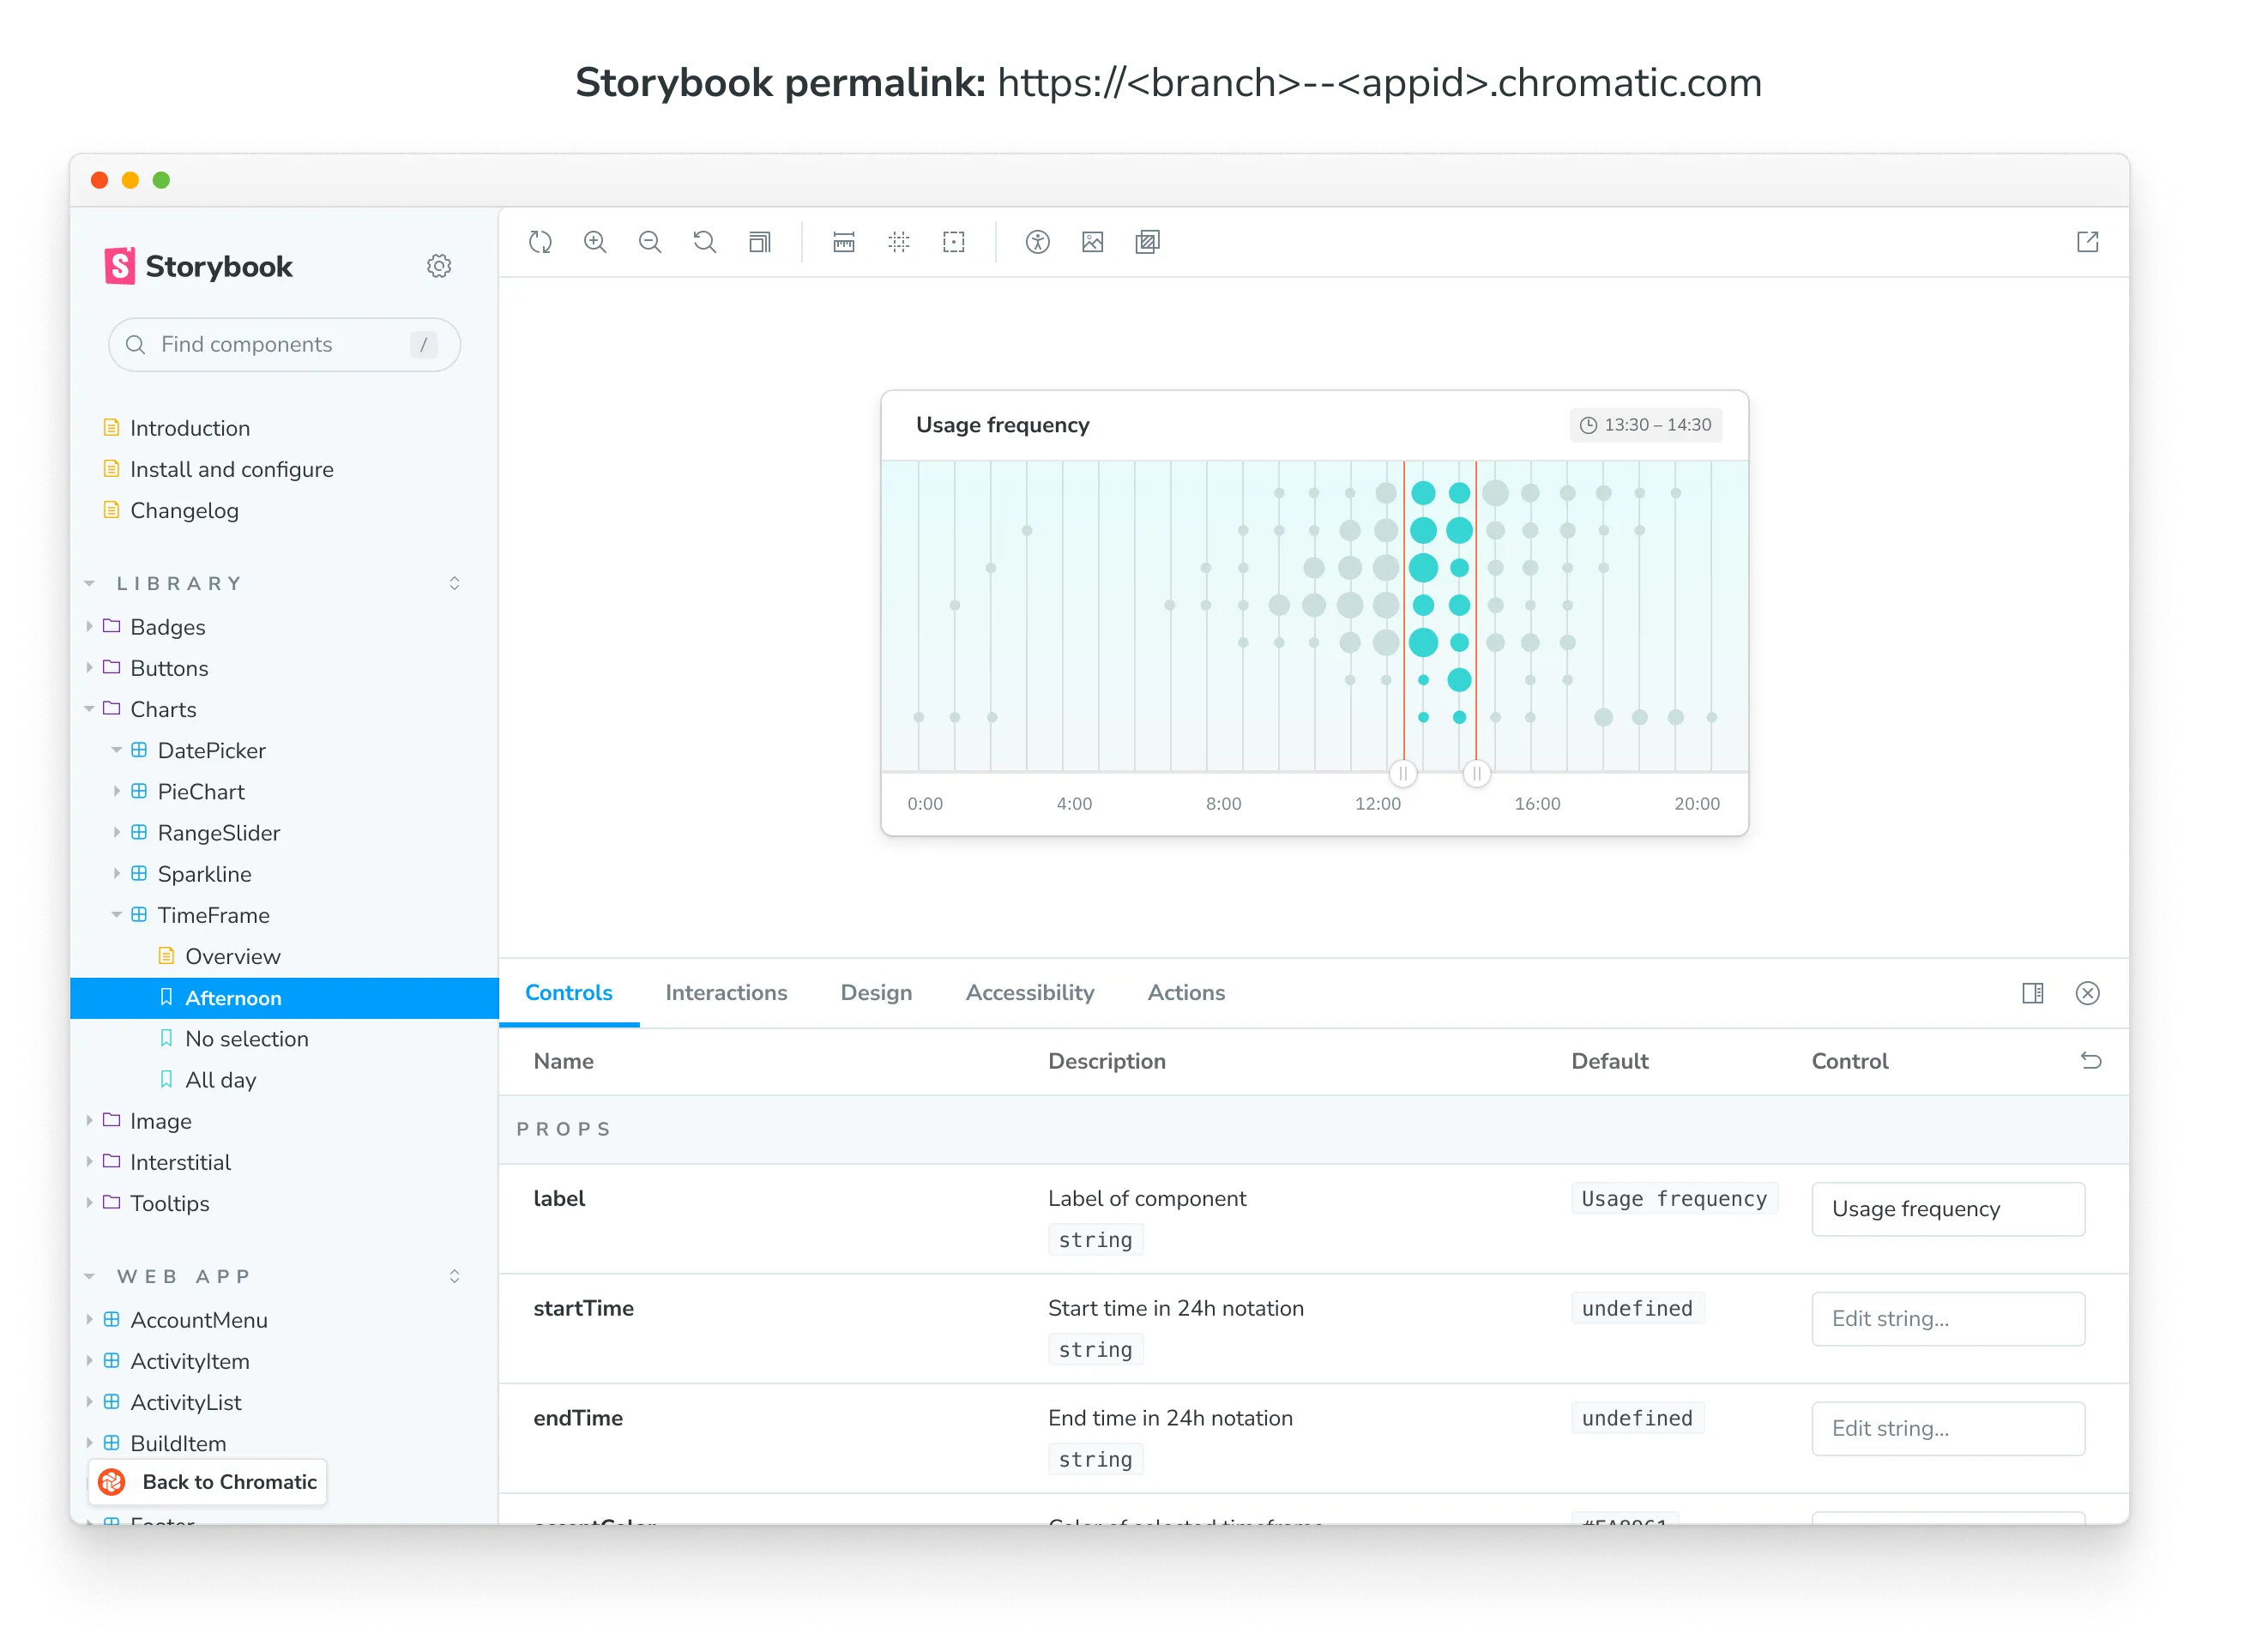2268x1645 pixels.
Task: Close the addons panel
Action: pos(2088,993)
